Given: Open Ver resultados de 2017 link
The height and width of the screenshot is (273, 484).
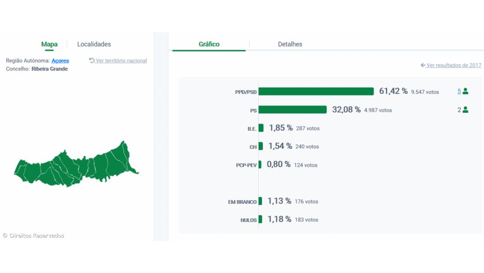Looking at the screenshot, I should coord(454,65).
